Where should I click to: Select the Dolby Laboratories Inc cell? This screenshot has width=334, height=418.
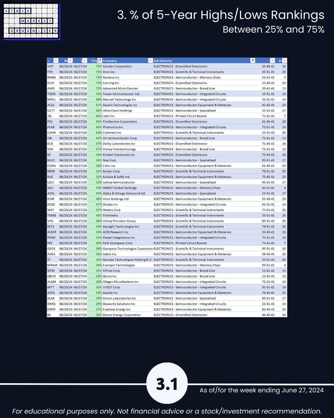click(x=119, y=144)
